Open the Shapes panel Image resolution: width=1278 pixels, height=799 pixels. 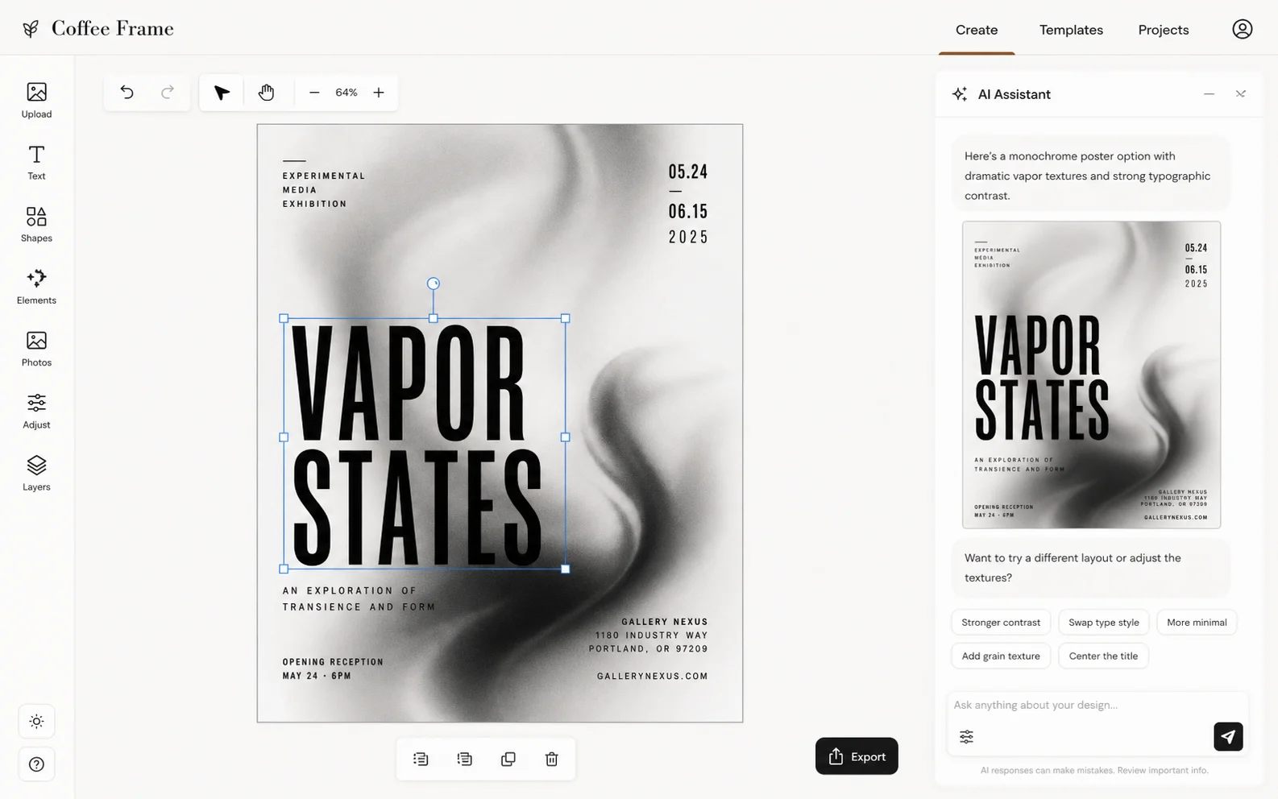click(36, 224)
